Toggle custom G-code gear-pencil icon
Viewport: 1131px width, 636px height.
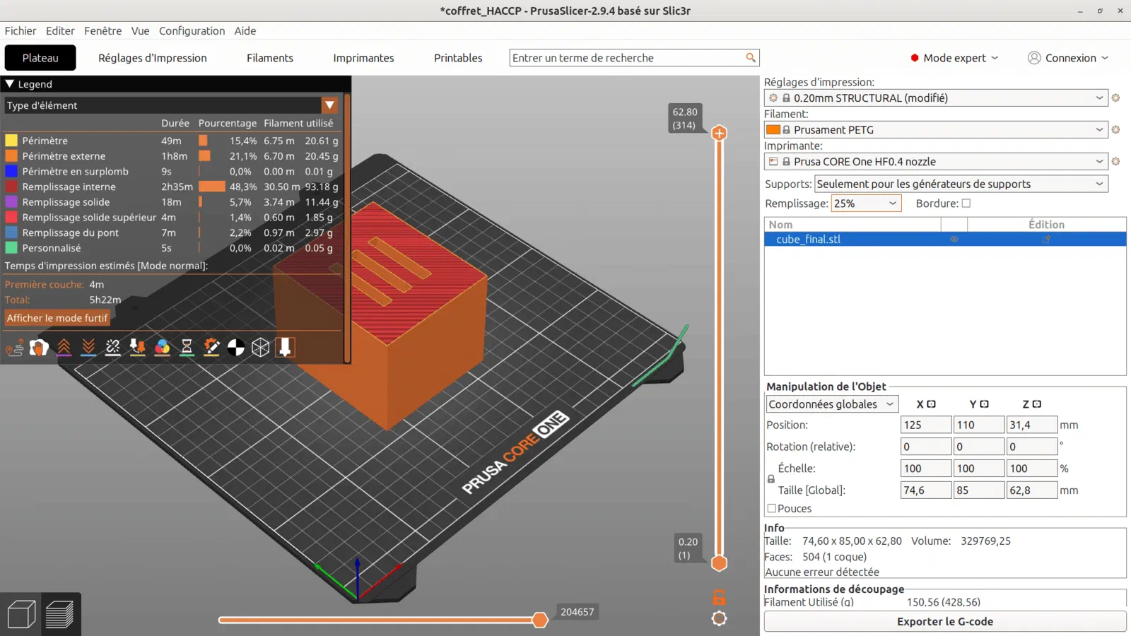pyautogui.click(x=211, y=347)
